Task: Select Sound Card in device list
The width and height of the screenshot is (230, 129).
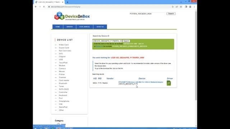Action: [x=64, y=48]
